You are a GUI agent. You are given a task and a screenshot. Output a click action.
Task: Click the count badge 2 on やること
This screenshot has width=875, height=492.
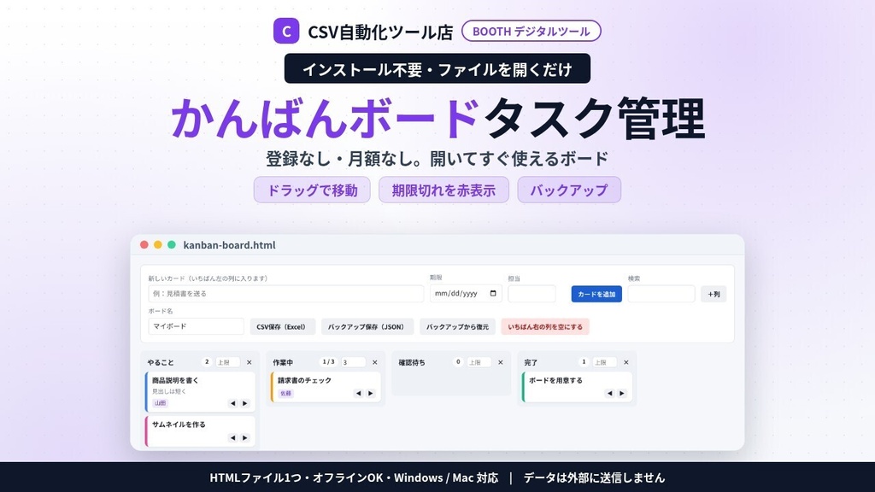pyautogui.click(x=207, y=362)
